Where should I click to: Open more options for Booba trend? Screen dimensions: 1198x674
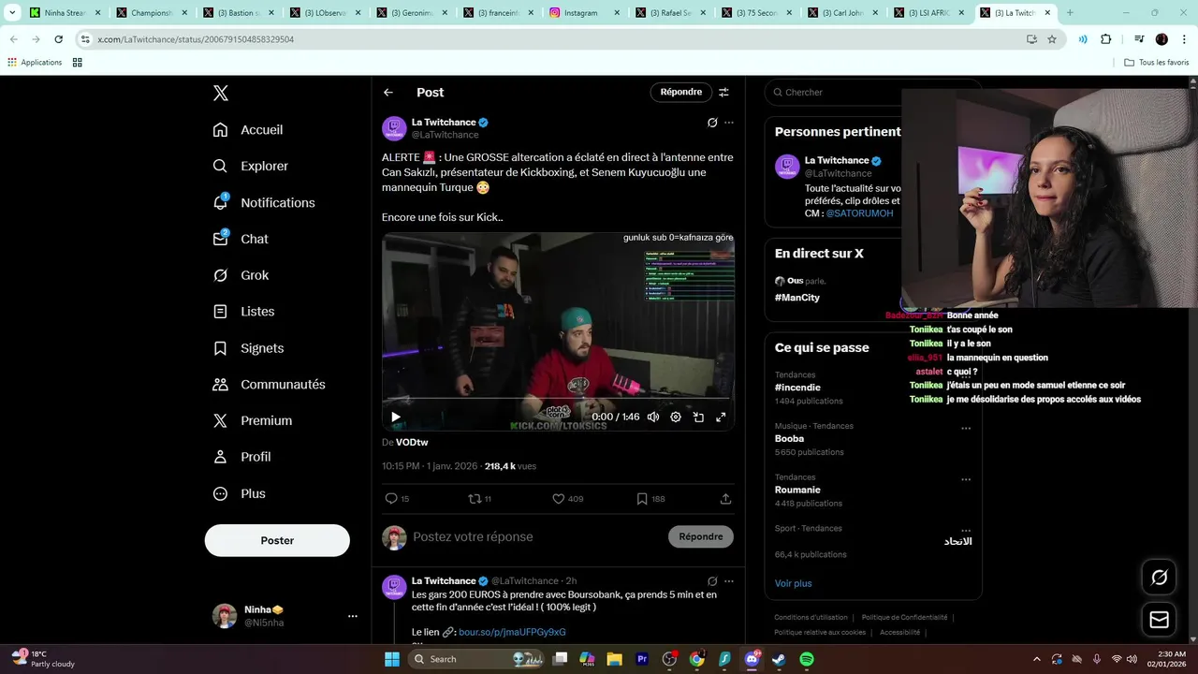[x=966, y=429]
